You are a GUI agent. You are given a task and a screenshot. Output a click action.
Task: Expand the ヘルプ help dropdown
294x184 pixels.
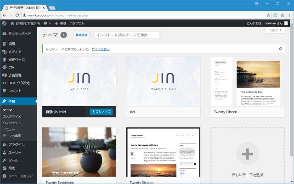pos(275,30)
